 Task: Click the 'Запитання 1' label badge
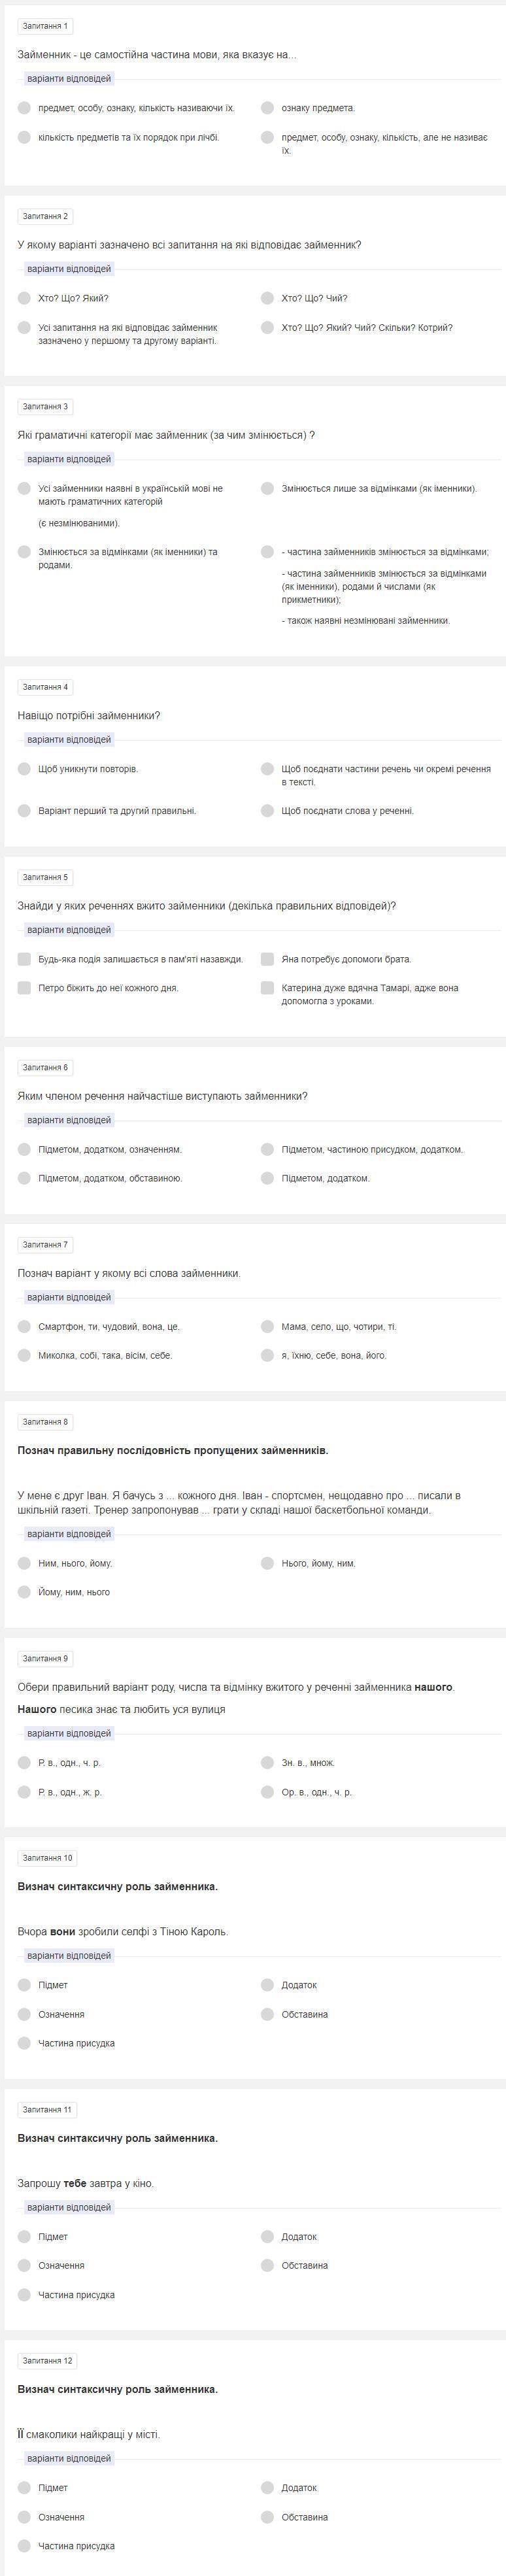[x=45, y=26]
